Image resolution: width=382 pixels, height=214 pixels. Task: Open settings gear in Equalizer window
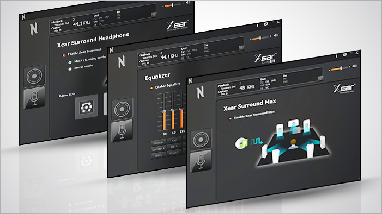(x=266, y=24)
